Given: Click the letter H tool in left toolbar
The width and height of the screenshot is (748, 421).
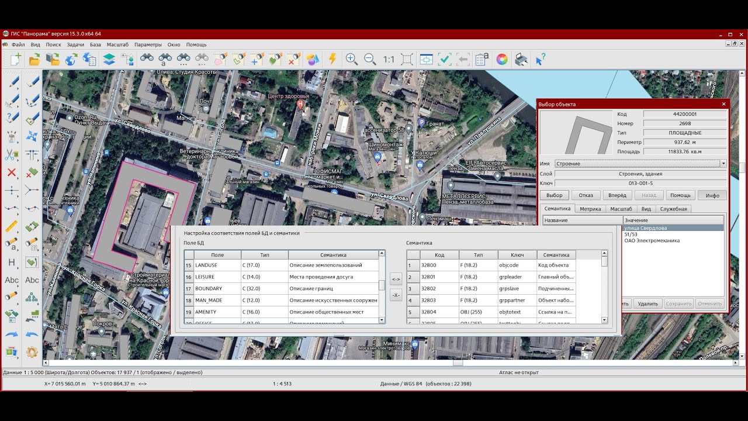Looking at the screenshot, I should pos(11,263).
